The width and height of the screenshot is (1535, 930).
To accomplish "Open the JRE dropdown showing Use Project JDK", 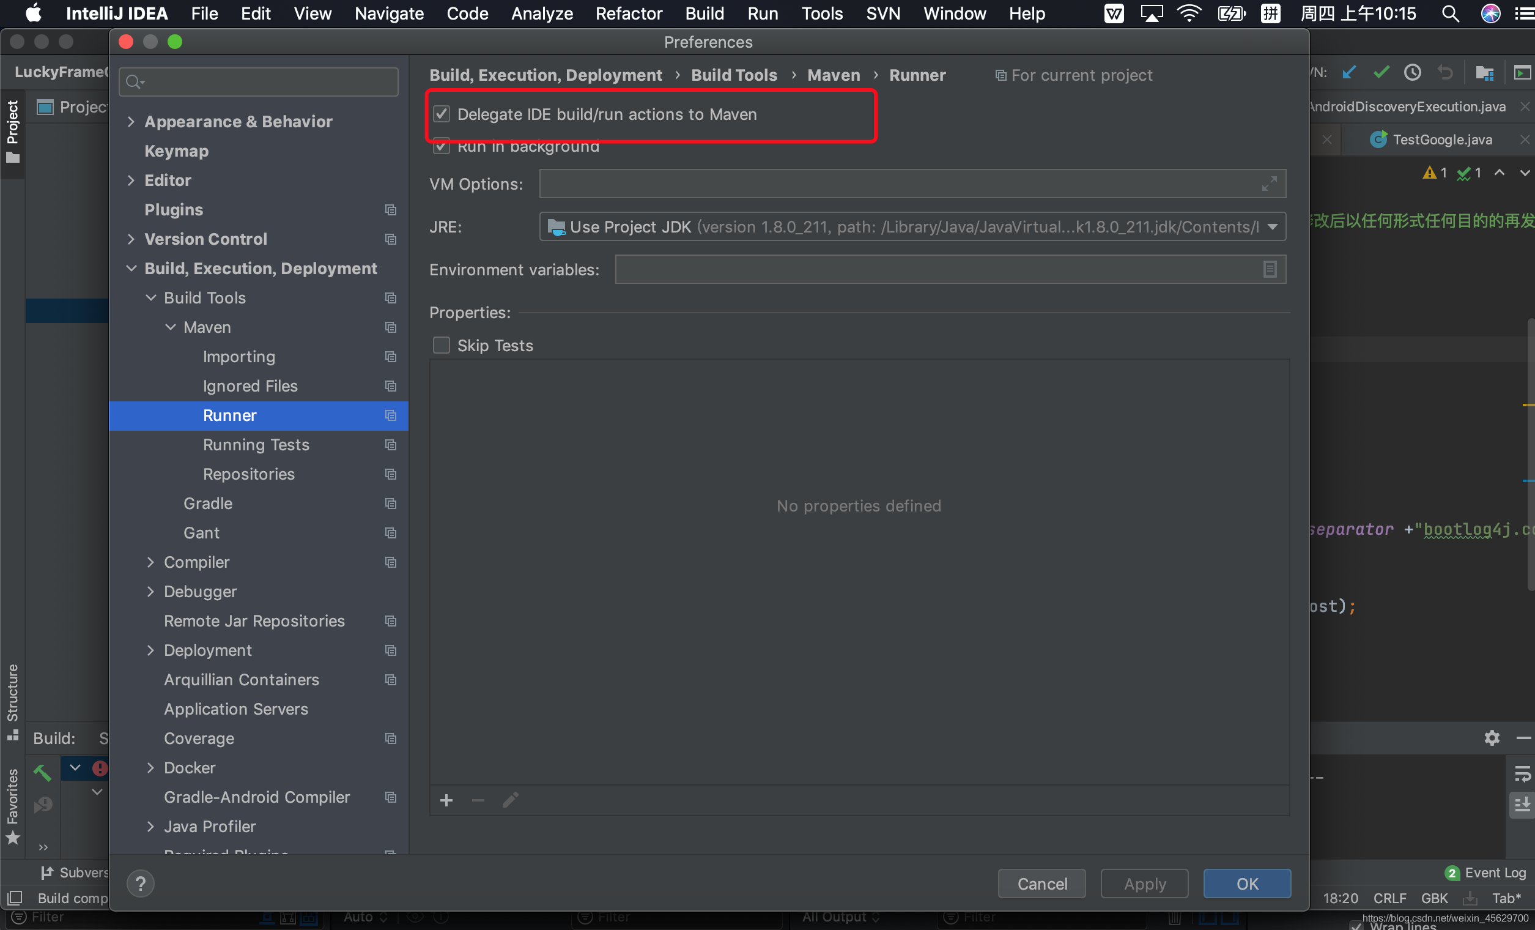I will pos(1273,226).
